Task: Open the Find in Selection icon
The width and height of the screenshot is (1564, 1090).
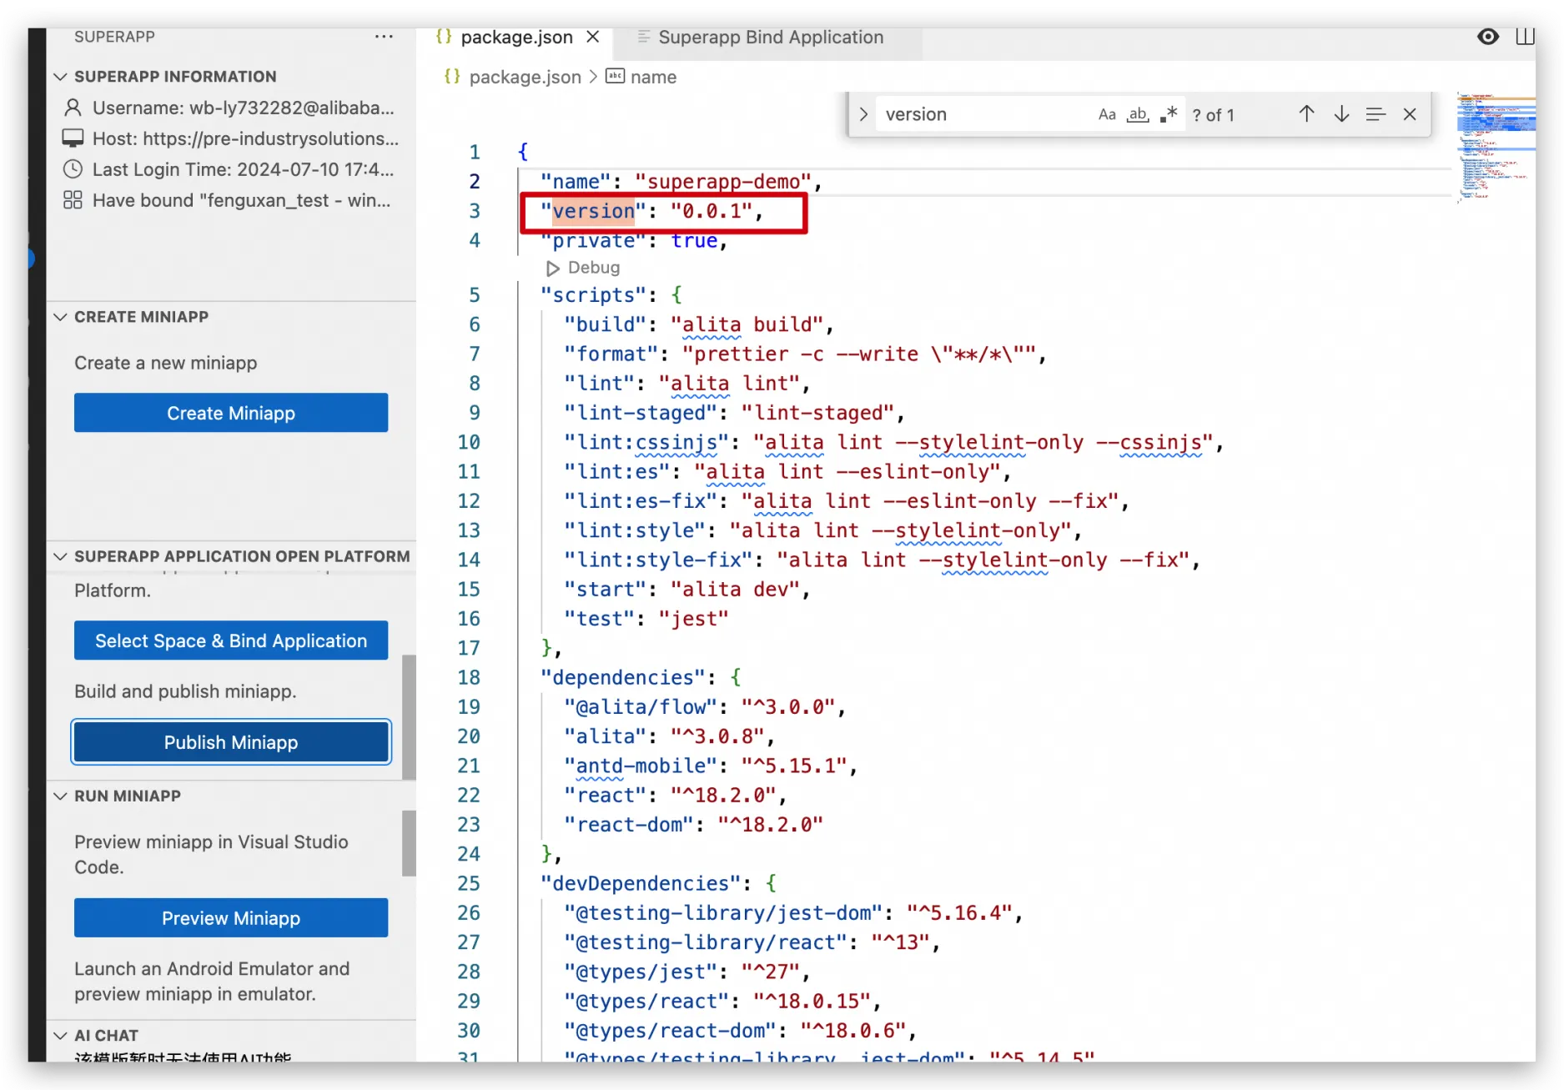Action: pyautogui.click(x=1375, y=113)
